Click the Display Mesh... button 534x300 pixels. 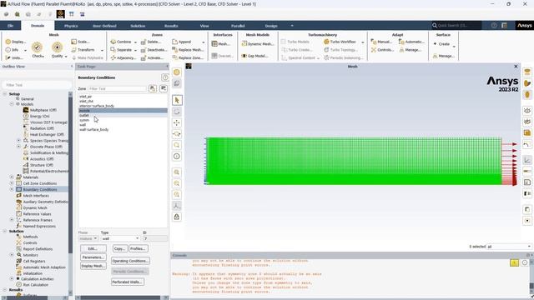(x=93, y=266)
